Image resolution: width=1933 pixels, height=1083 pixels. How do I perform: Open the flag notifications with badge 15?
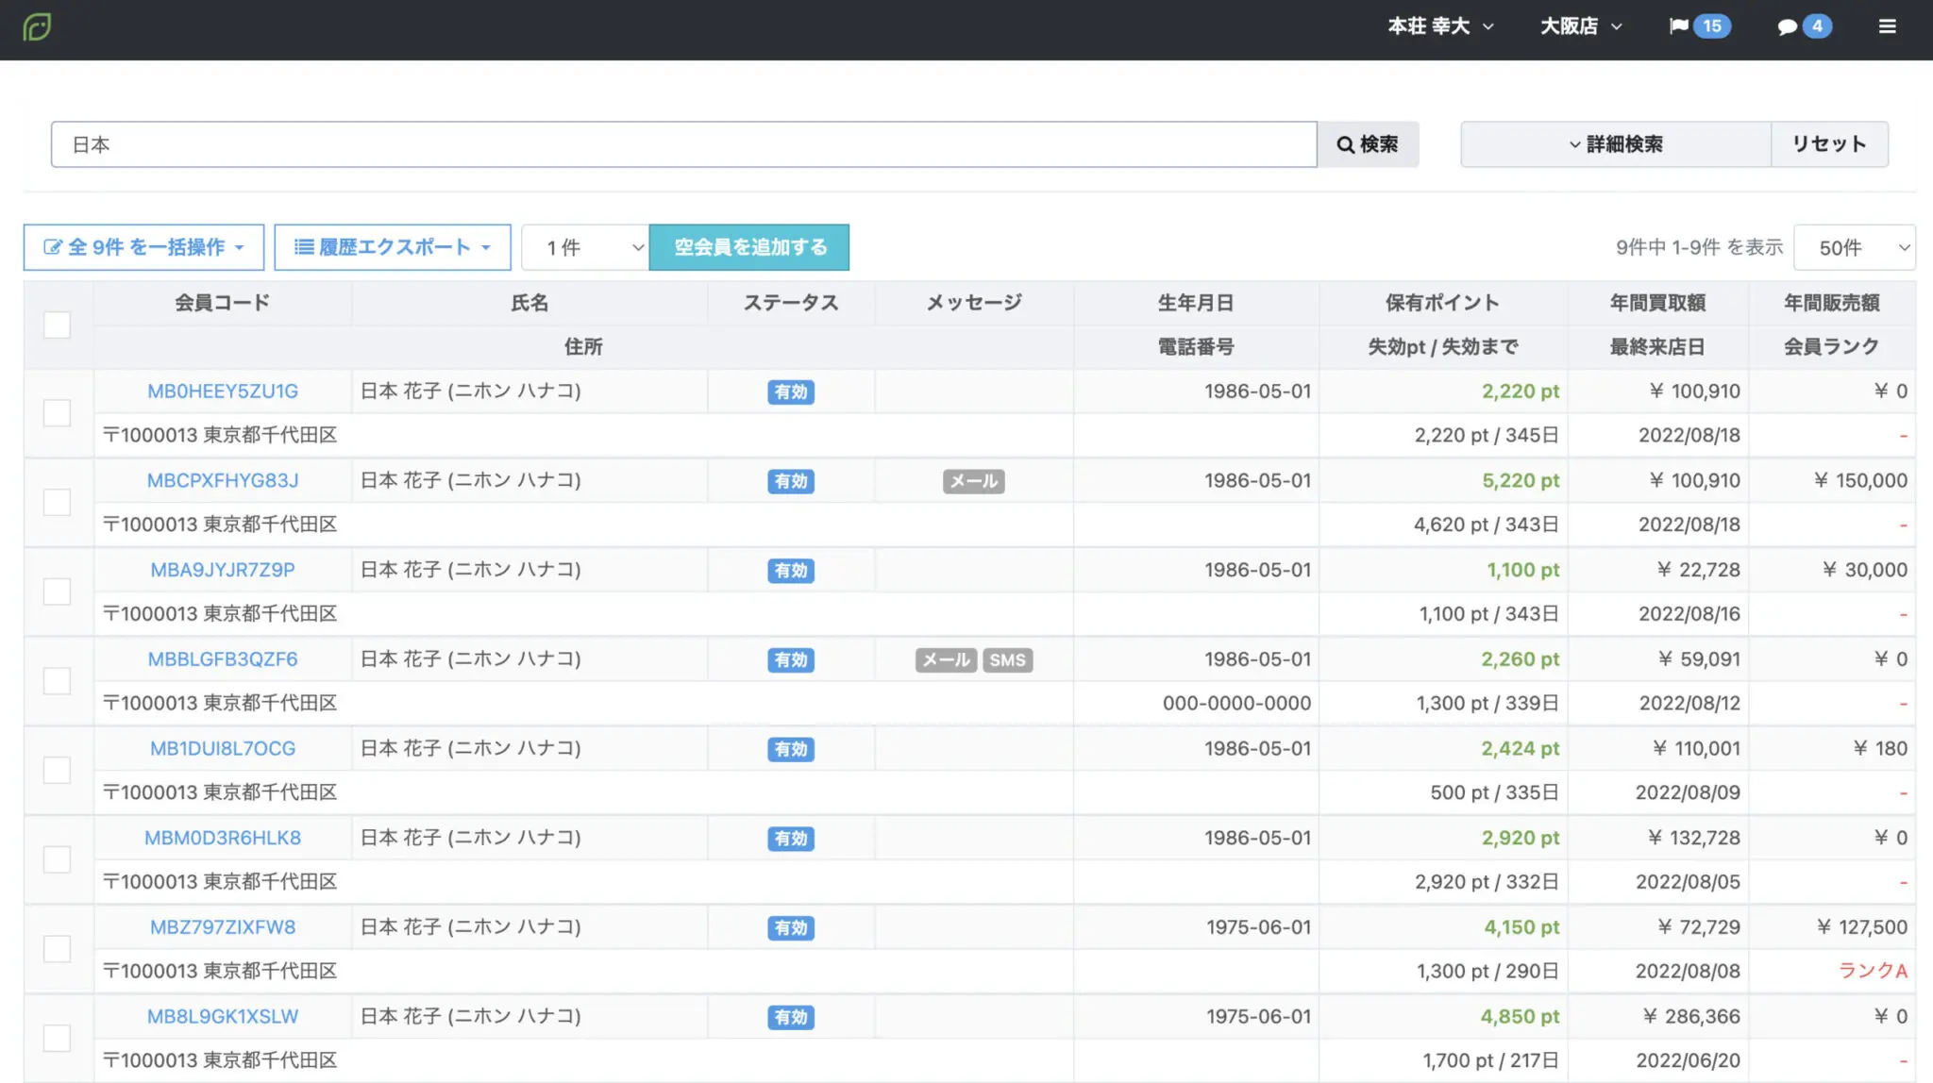(x=1700, y=26)
